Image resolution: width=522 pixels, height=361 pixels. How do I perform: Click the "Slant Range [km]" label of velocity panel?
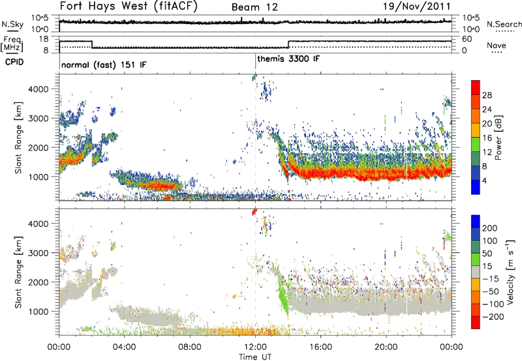(19, 272)
